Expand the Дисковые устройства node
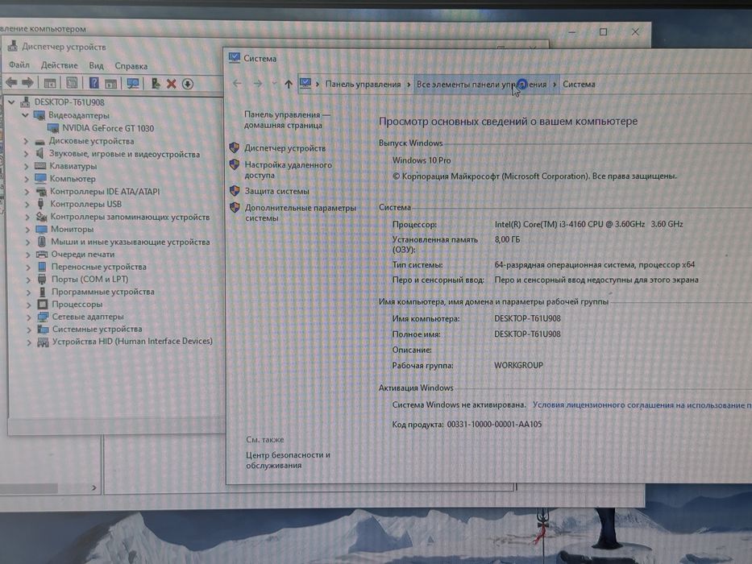This screenshot has height=564, width=752. pyautogui.click(x=26, y=141)
